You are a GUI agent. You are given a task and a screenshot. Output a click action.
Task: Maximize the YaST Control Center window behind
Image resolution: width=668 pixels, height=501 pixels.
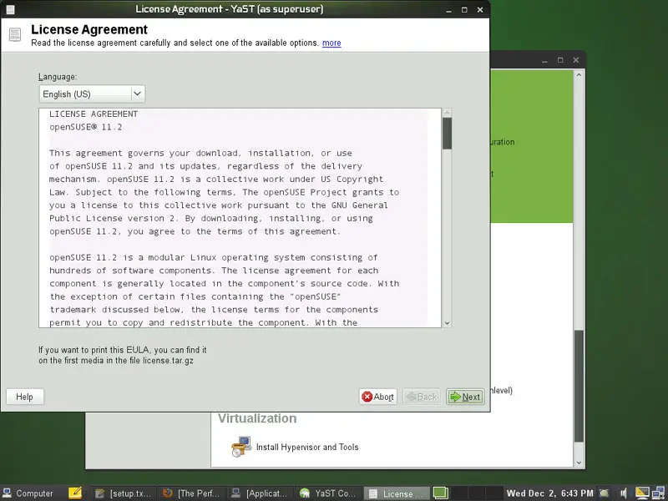click(x=560, y=60)
